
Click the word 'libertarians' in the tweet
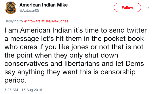(82, 64)
